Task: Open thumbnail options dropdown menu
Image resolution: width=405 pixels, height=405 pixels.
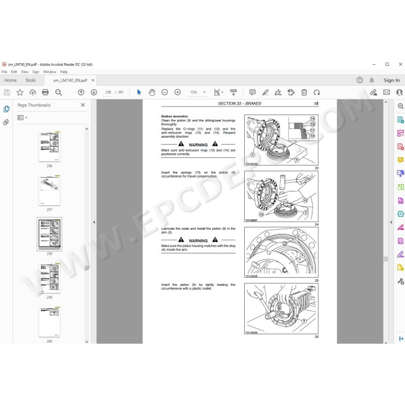Action: (x=22, y=118)
